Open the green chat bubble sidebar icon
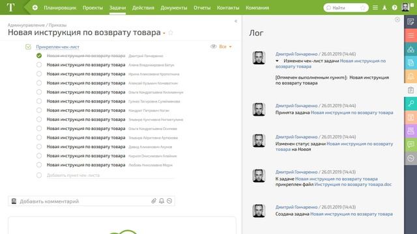 410,144
